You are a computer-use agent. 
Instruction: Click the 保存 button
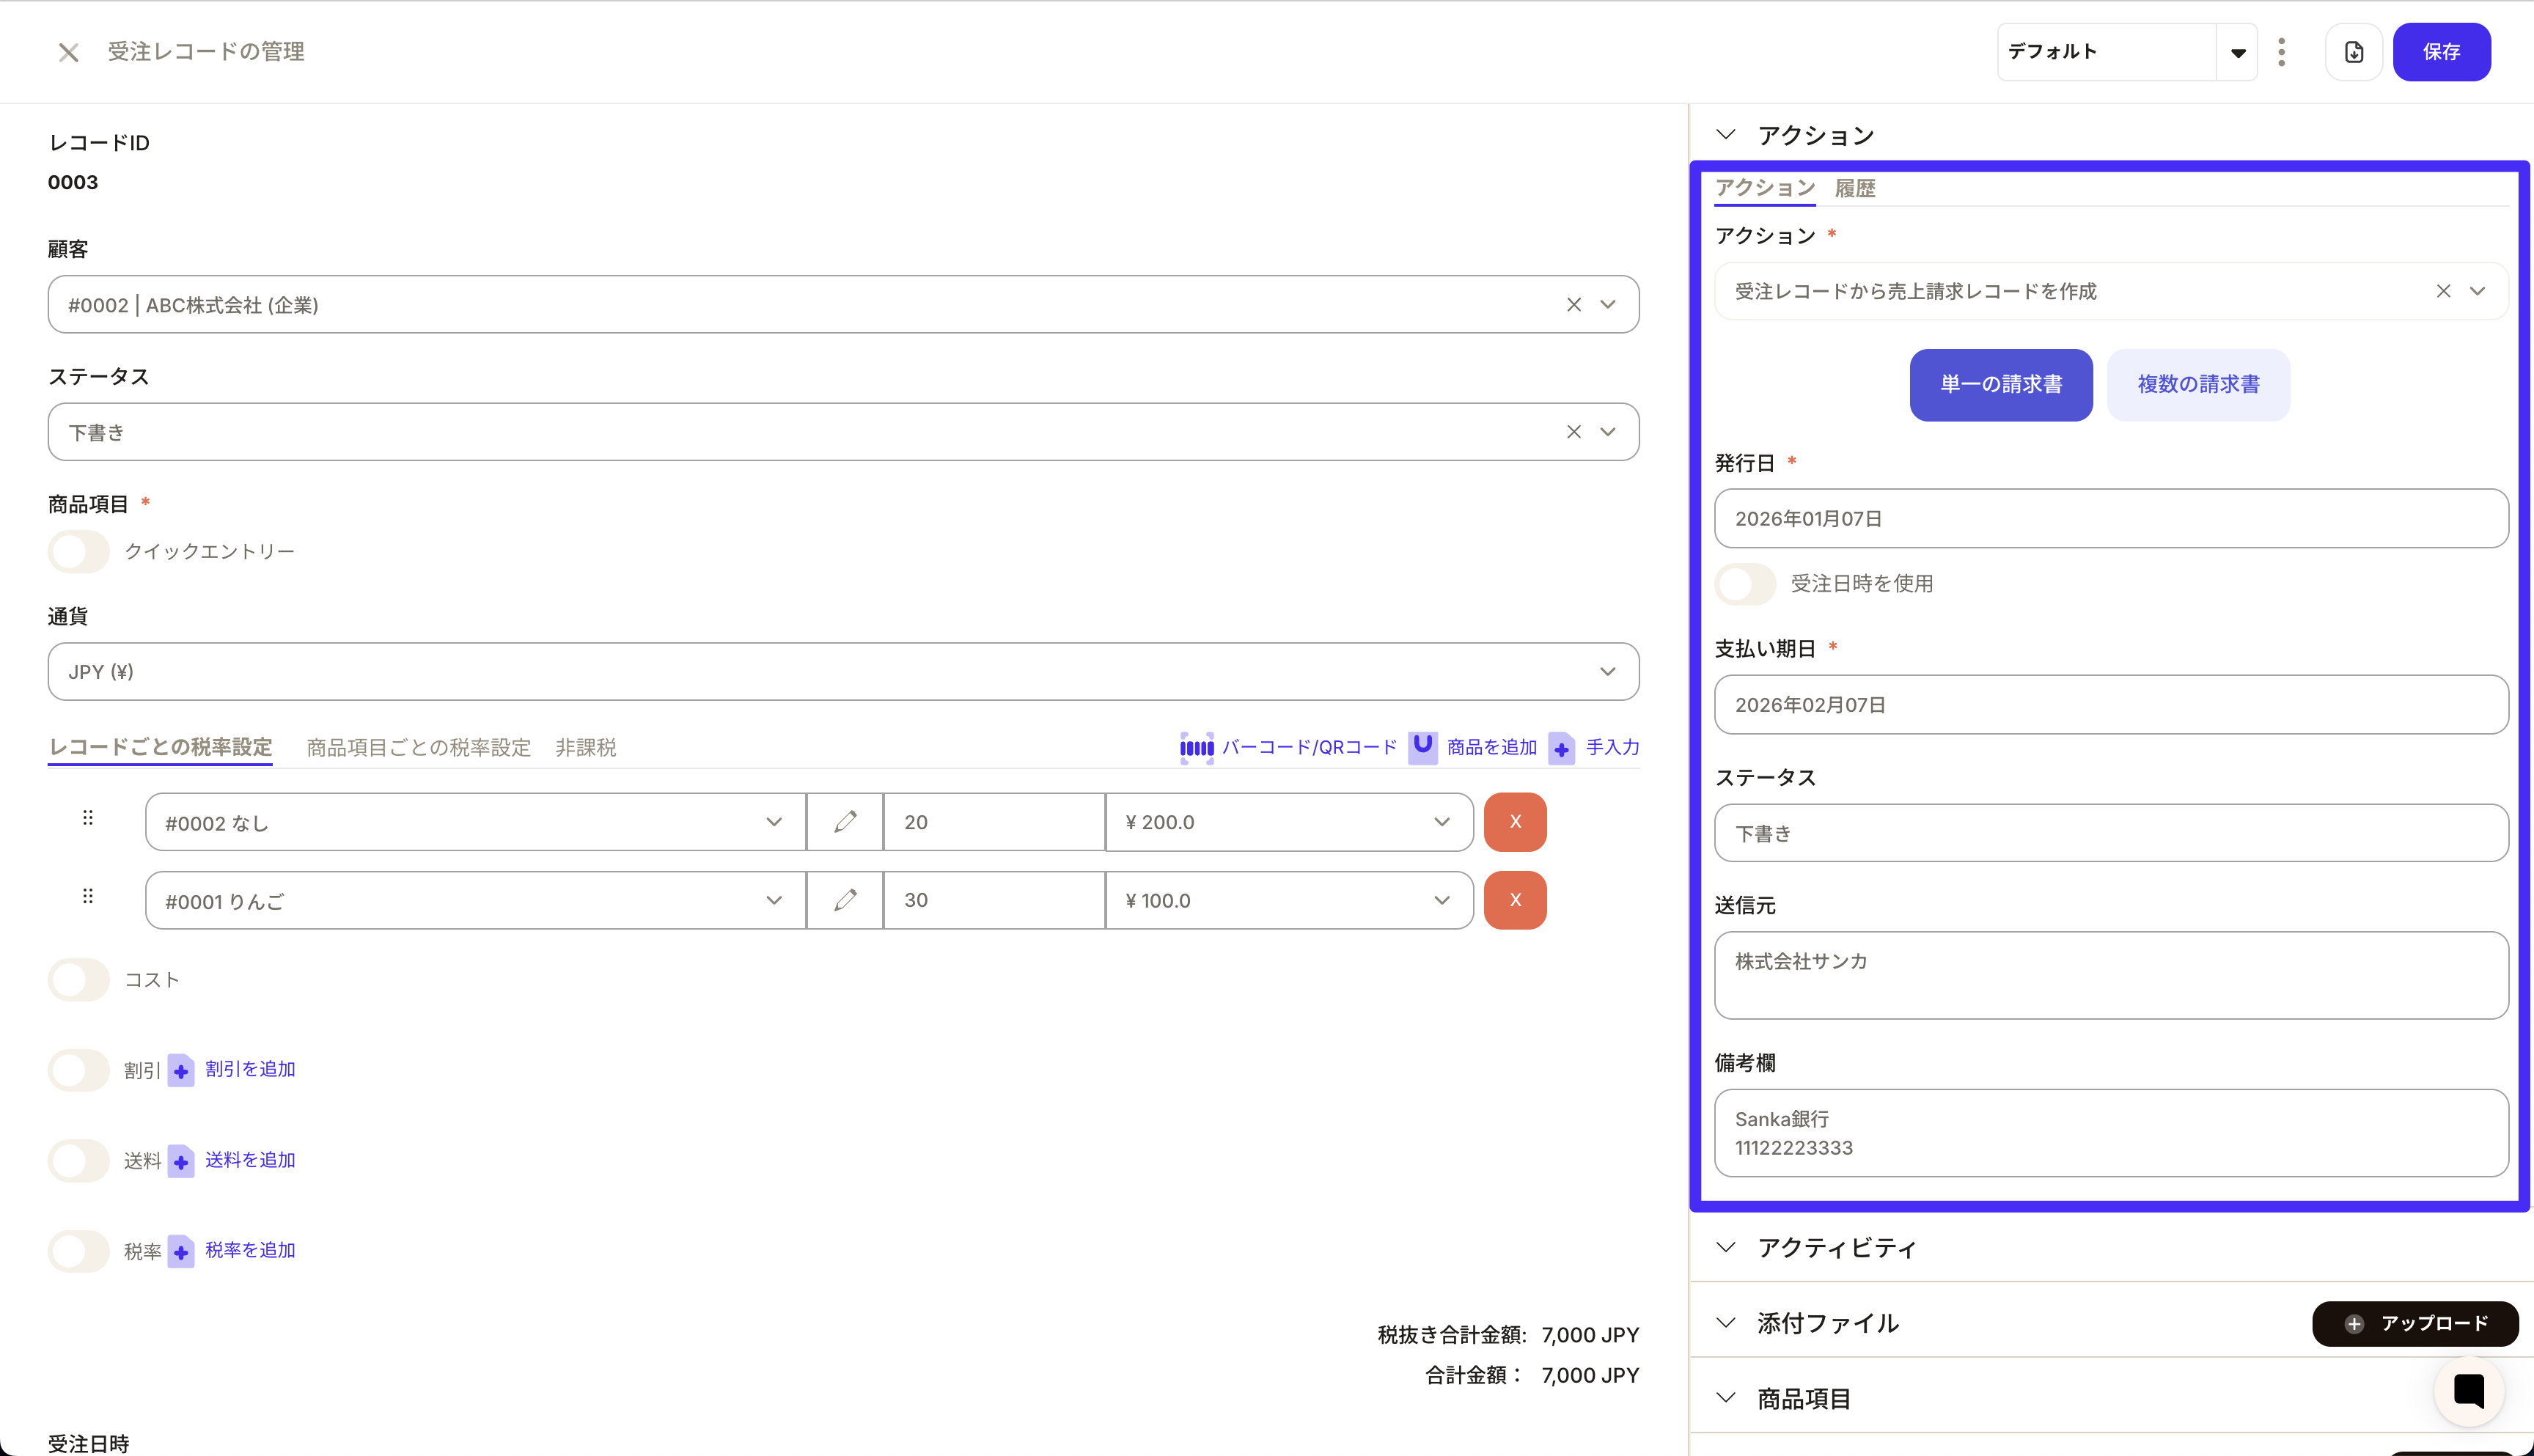click(x=2441, y=52)
